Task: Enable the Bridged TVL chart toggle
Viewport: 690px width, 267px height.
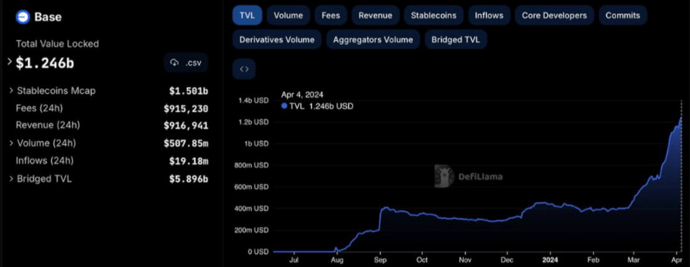Action: point(456,40)
